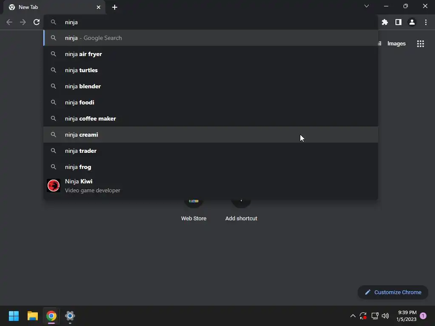Screen dimensions: 435x326
Task: Open the Chrome three-dot menu
Action: [x=426, y=22]
